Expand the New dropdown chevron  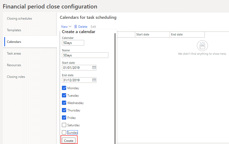[x=70, y=26]
